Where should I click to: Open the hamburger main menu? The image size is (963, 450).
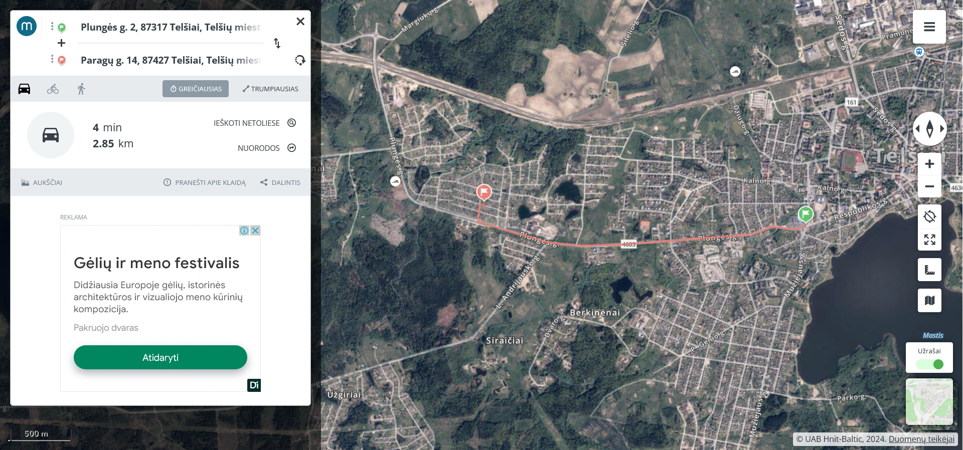tap(929, 27)
